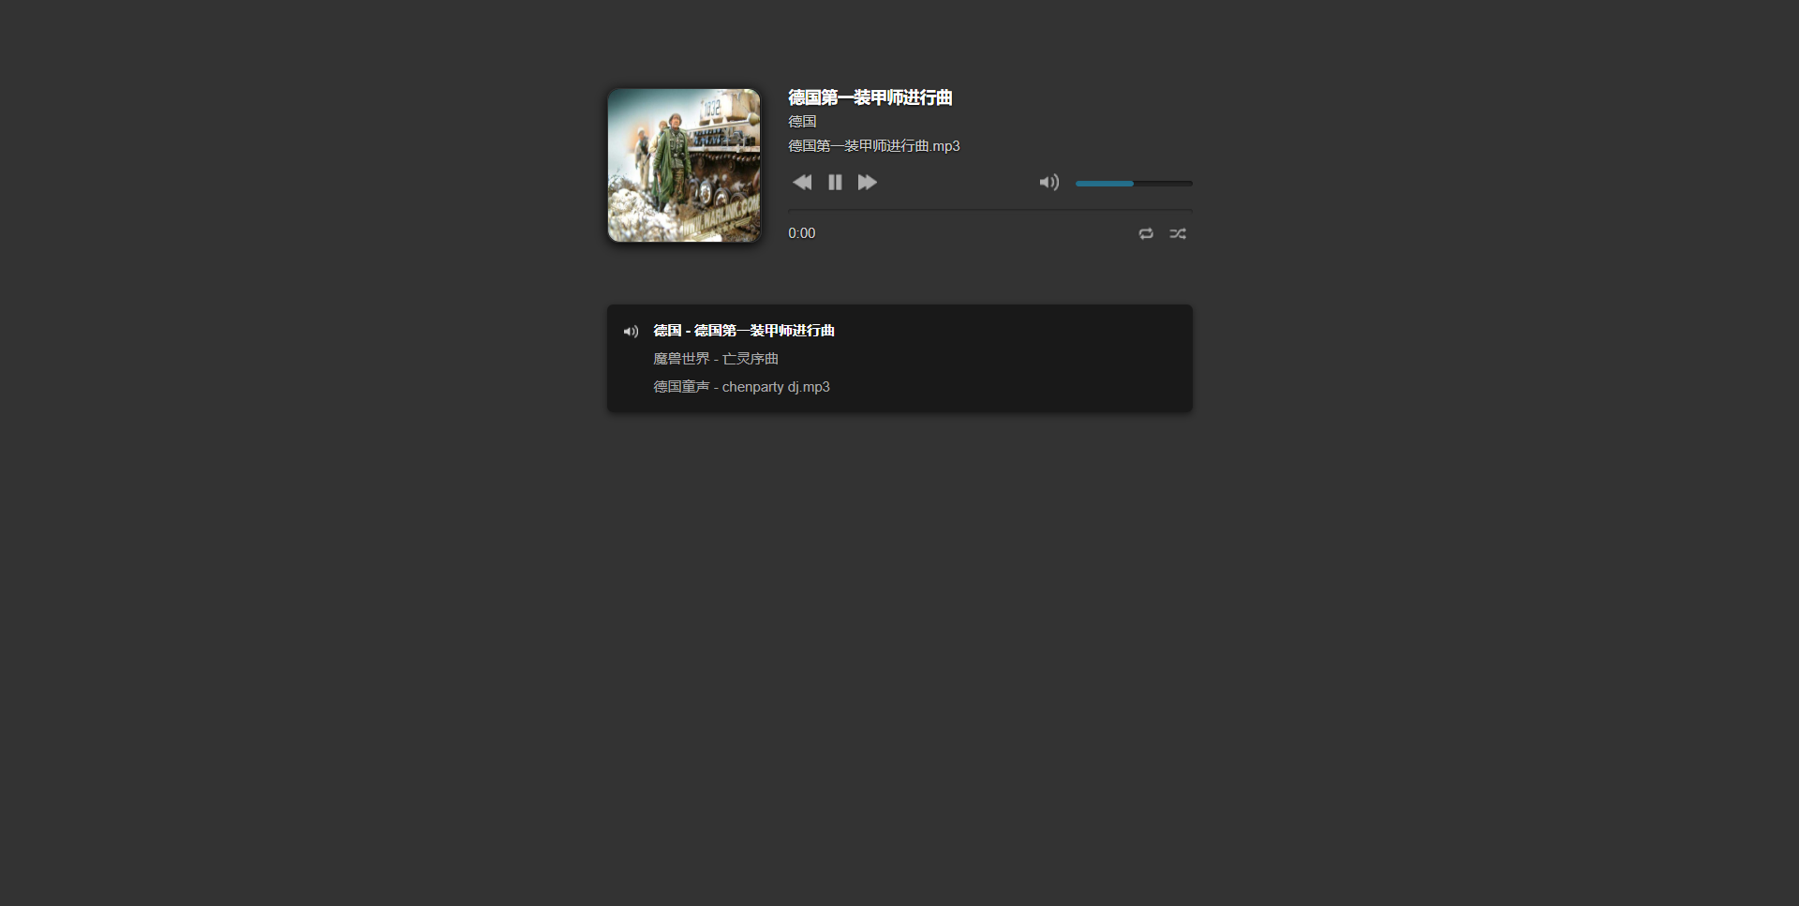Mute audio via the speaker icon
The height and width of the screenshot is (906, 1799).
1048,183
